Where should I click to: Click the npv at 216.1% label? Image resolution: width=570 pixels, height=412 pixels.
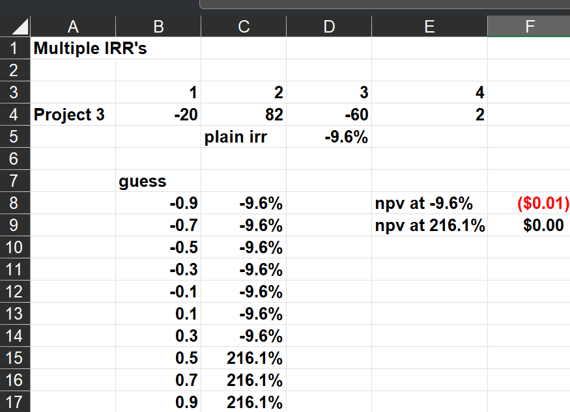pos(430,226)
